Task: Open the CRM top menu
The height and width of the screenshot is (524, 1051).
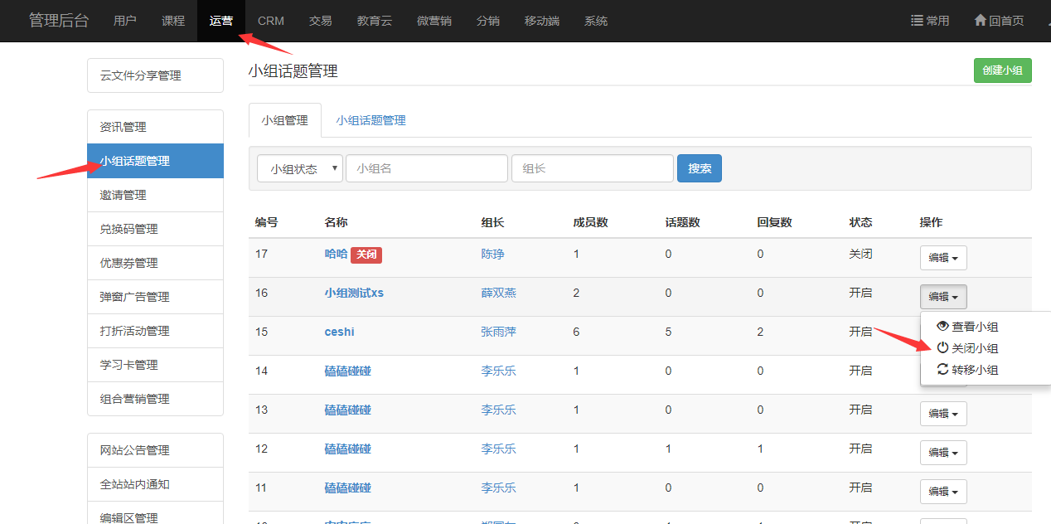Action: 271,21
